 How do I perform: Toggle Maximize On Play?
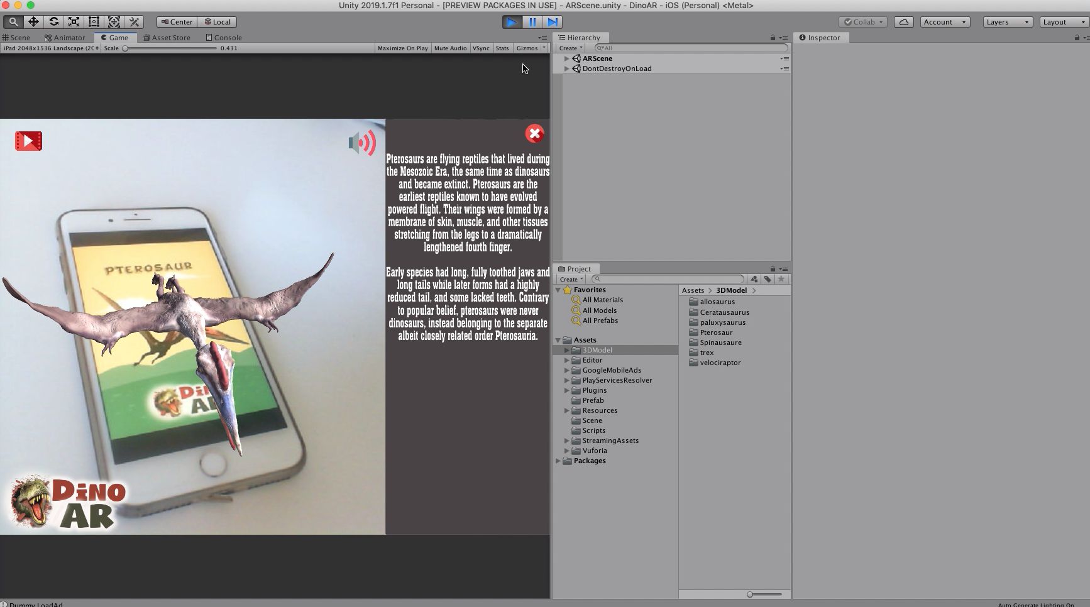coord(402,48)
